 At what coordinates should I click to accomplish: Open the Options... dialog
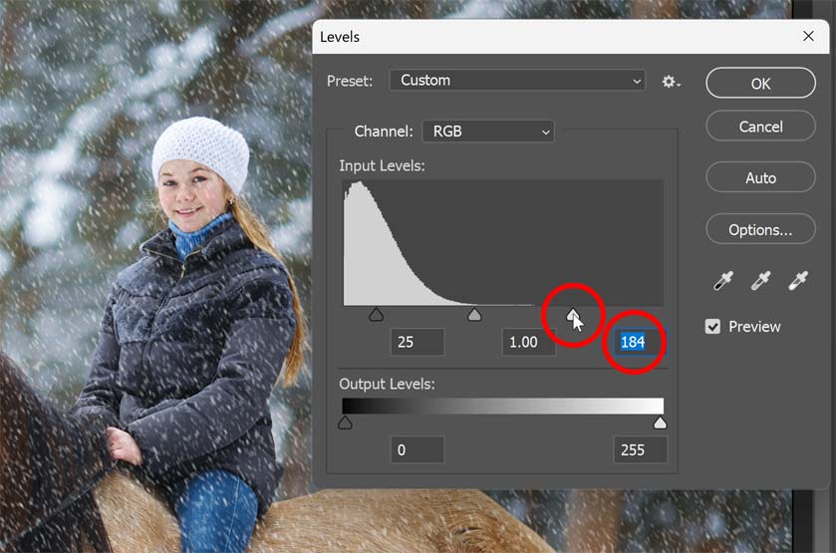[x=760, y=230]
